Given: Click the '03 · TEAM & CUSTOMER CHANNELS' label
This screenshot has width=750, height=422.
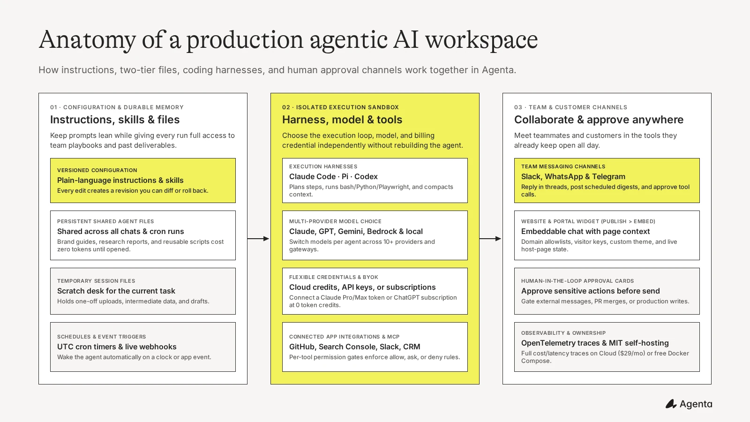Looking at the screenshot, I should tap(570, 107).
